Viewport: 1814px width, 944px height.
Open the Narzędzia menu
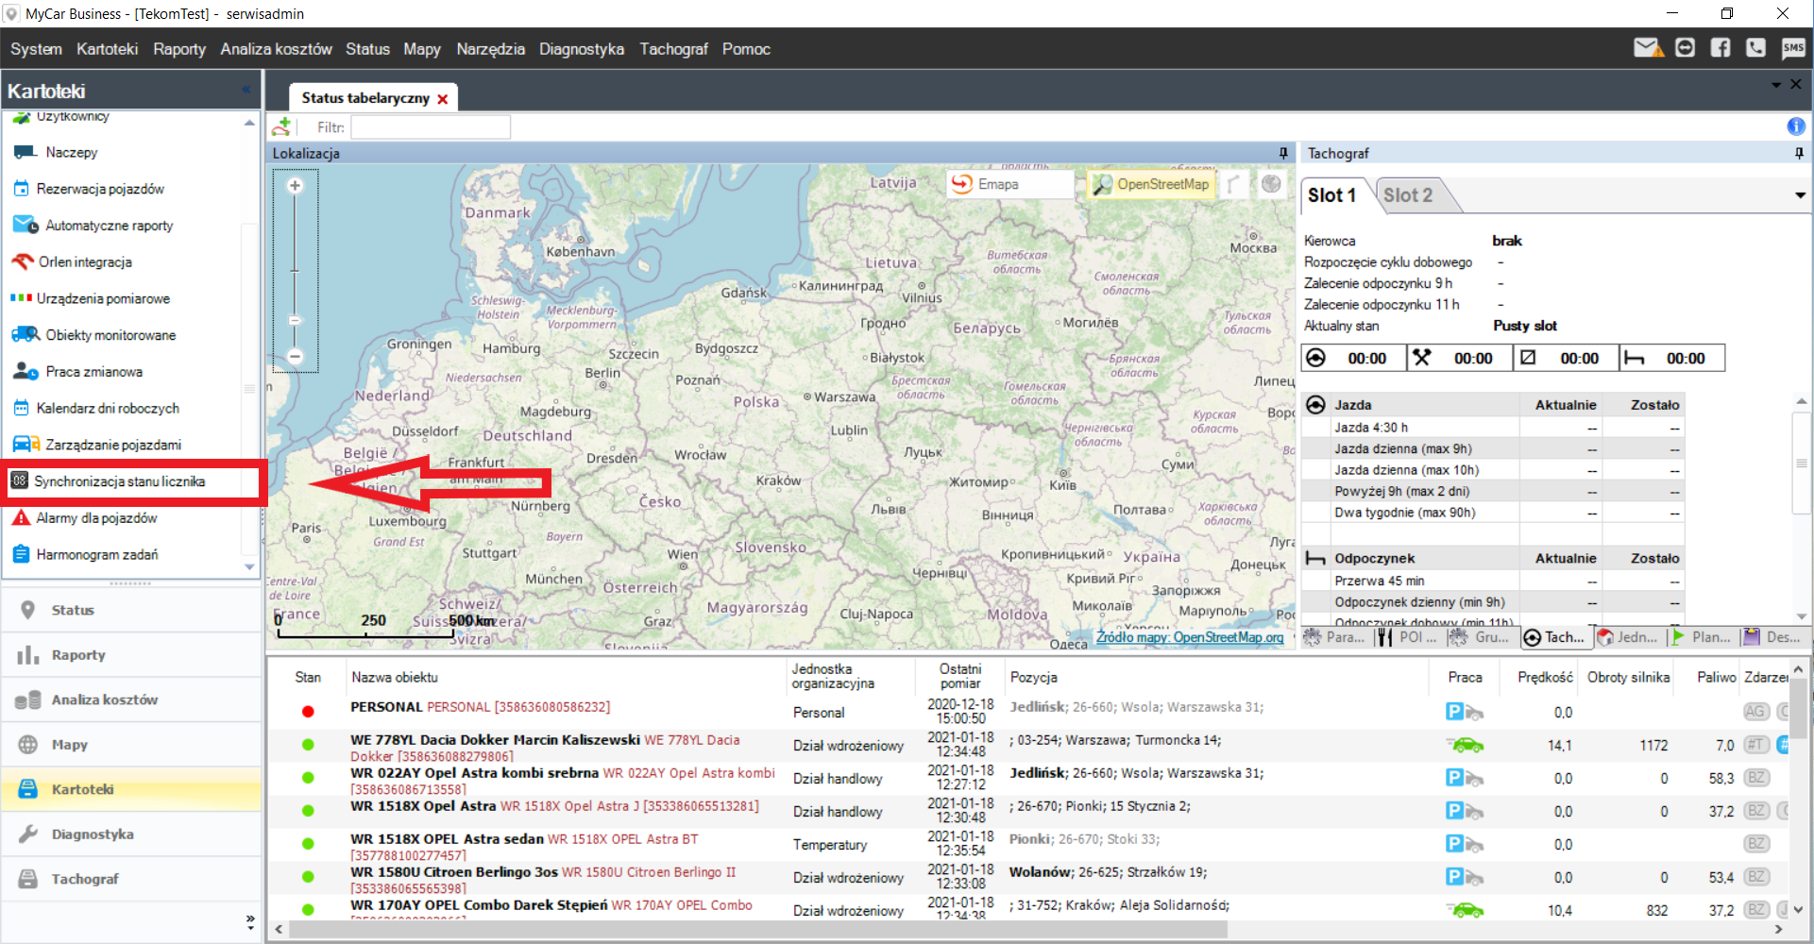pos(490,49)
